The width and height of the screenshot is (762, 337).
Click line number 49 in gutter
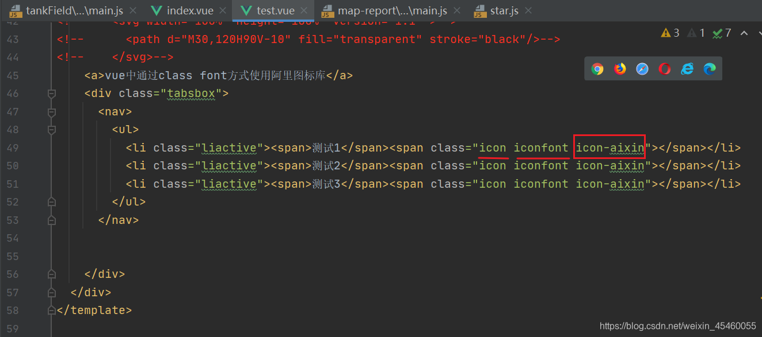13,148
